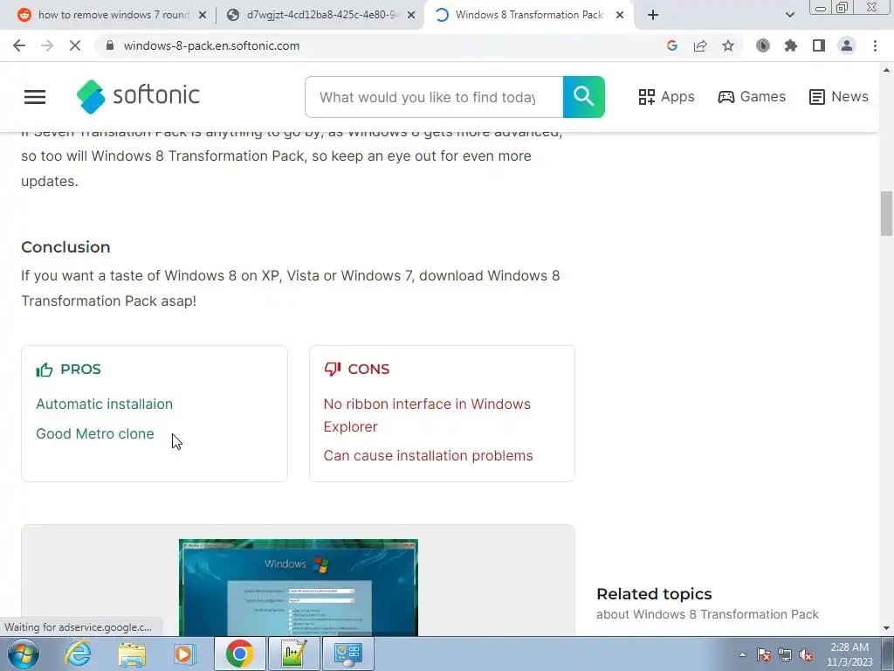Close the Reddit tab

click(203, 15)
